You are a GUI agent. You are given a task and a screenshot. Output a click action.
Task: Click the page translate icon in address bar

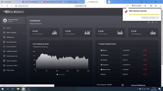[x=127, y=6]
